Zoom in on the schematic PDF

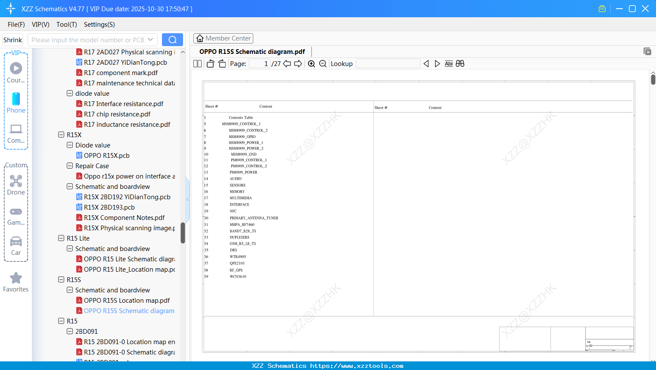pos(311,63)
